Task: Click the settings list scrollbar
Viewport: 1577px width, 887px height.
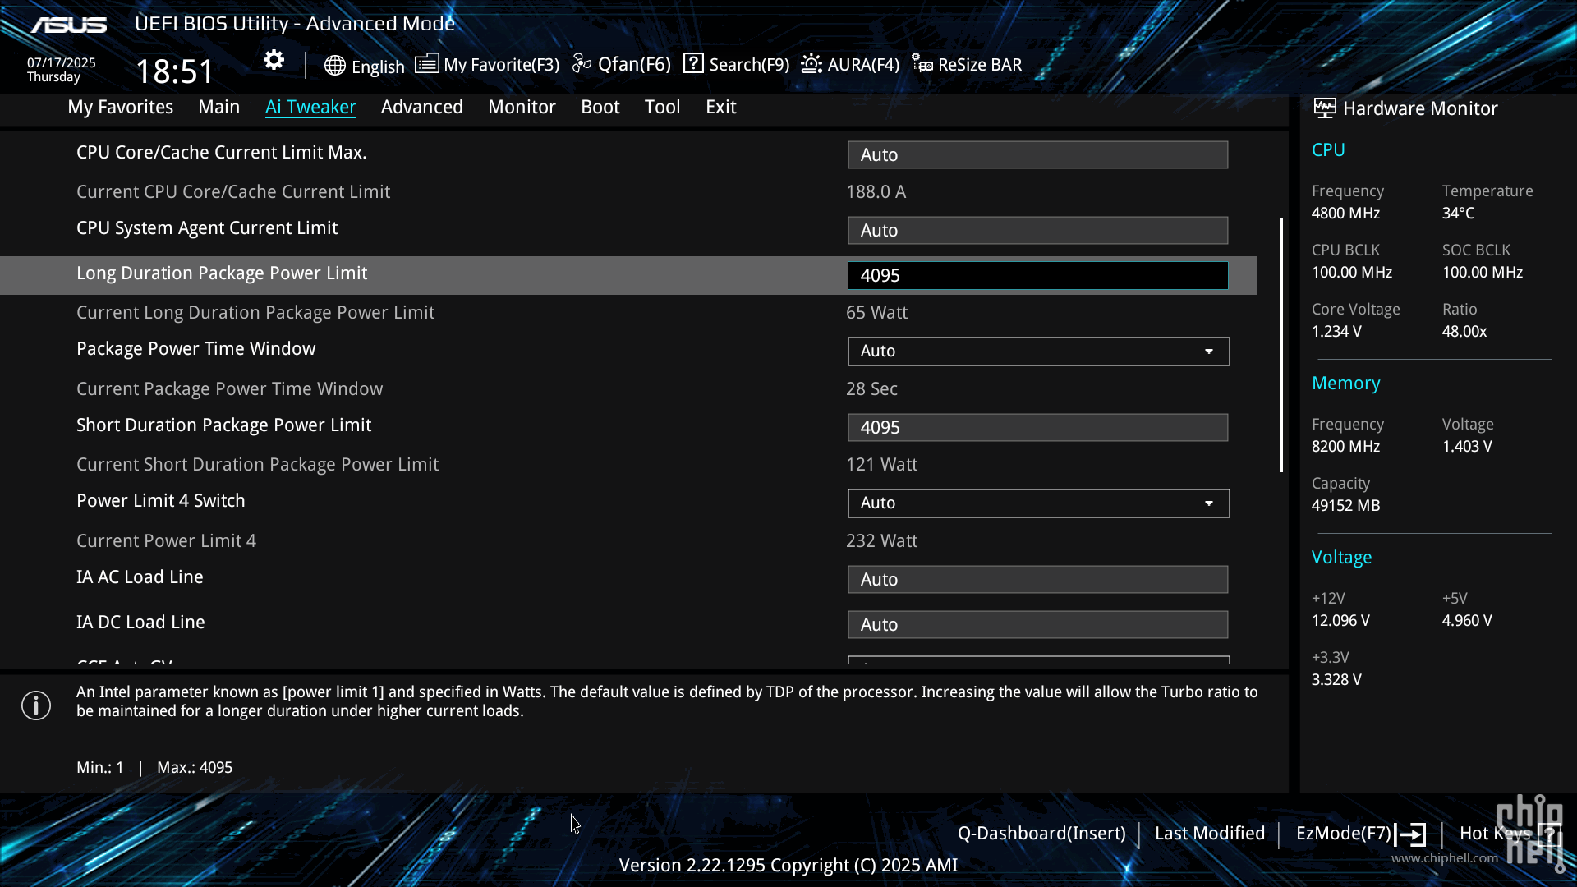Action: 1281,345
